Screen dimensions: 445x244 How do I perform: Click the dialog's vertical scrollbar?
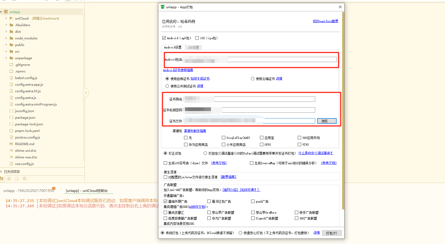pyautogui.click(x=343, y=111)
